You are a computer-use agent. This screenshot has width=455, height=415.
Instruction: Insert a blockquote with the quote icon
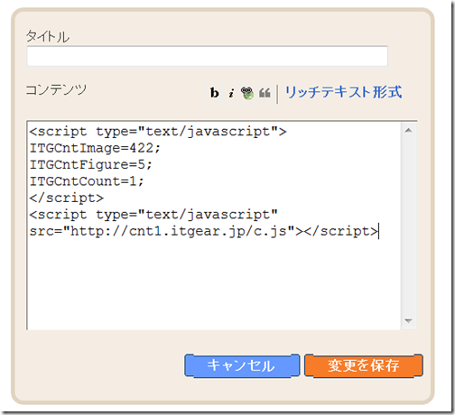click(265, 93)
